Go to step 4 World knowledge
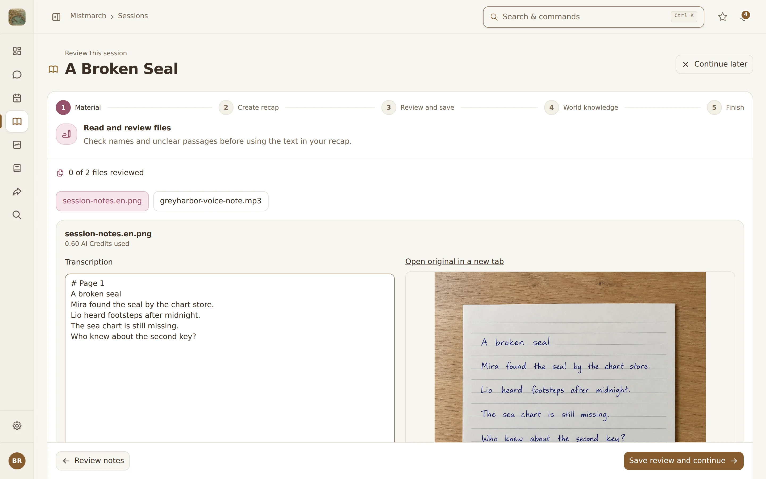Image resolution: width=766 pixels, height=479 pixels. pos(581,108)
